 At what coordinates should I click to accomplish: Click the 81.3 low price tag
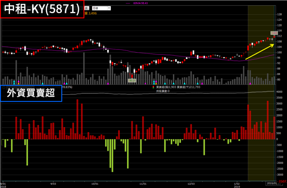pyautogui.click(x=132, y=80)
